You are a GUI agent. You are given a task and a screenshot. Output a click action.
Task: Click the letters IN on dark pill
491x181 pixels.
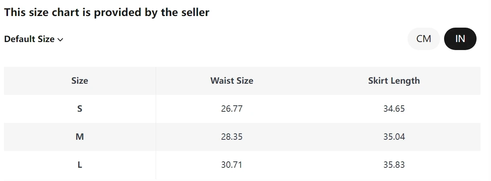point(460,39)
